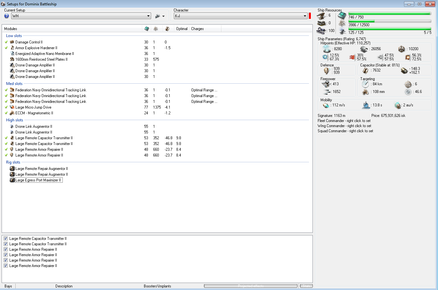Click the capacitor recharge icon showing -148.3
The width and height of the screenshot is (438, 290).
pos(404,71)
